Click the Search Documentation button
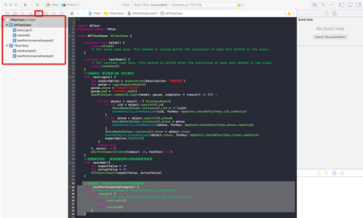This screenshot has width=363, height=218. 330,37
